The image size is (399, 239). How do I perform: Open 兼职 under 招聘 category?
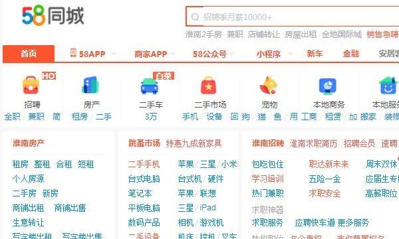(x=36, y=117)
